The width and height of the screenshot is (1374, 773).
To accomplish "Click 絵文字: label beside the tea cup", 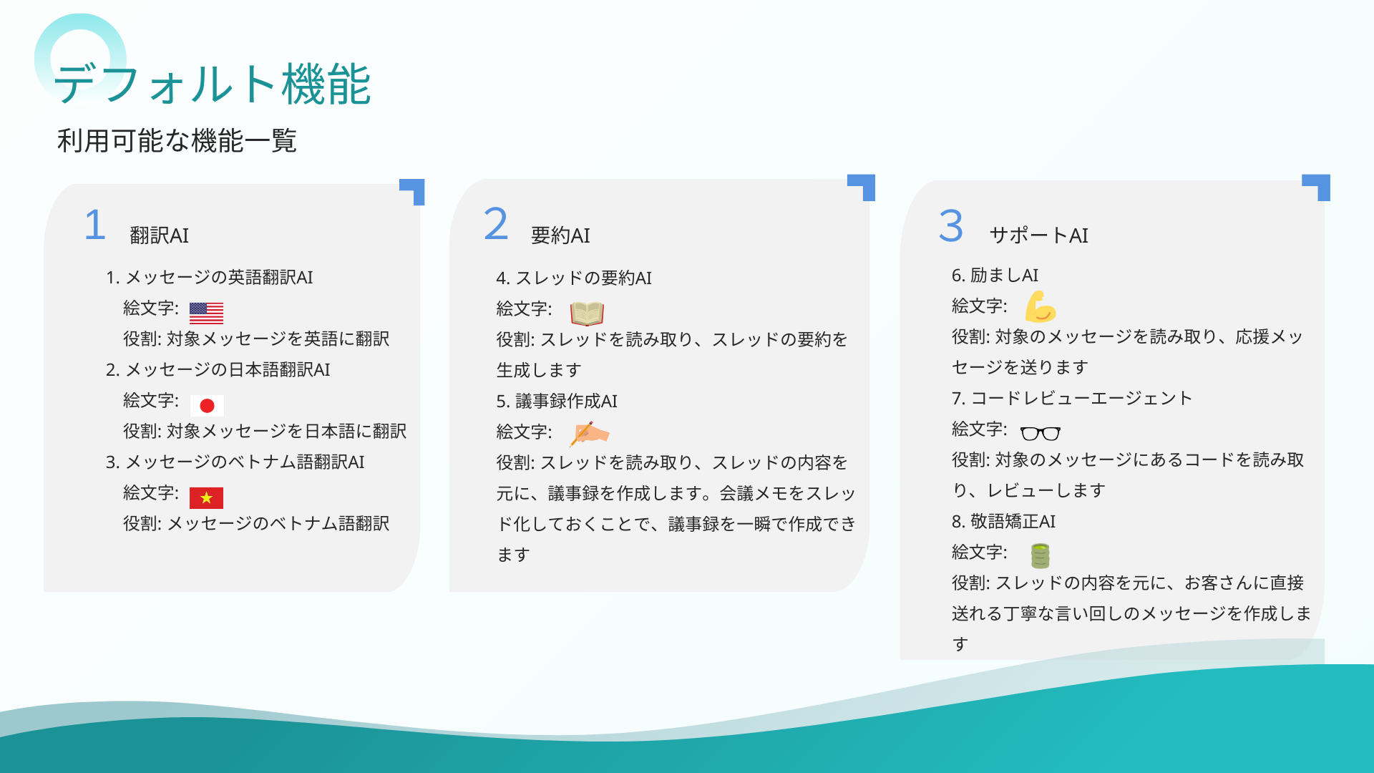I will coord(980,552).
